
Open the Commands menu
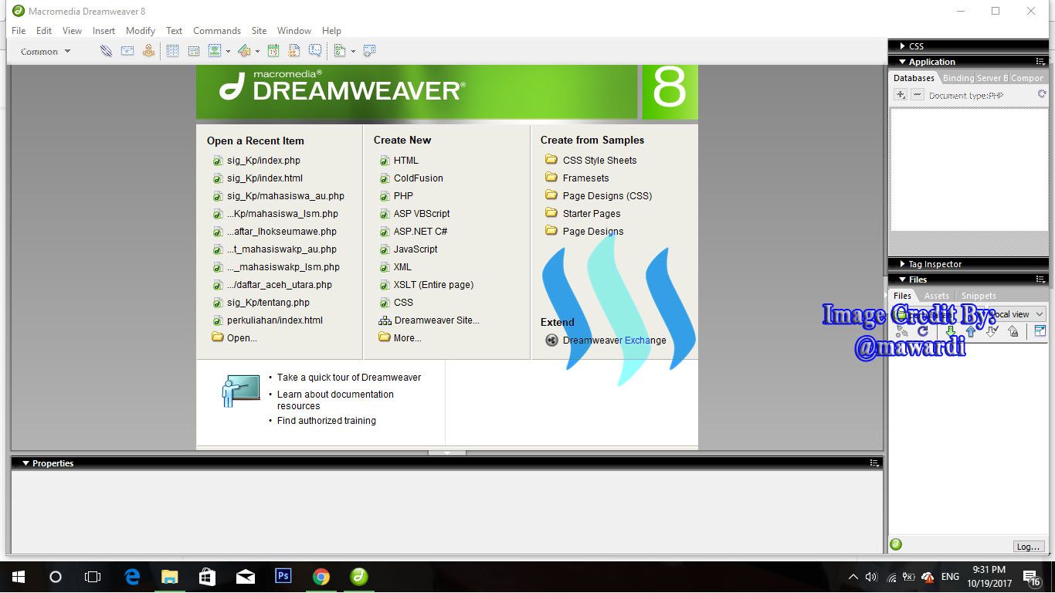pos(217,31)
